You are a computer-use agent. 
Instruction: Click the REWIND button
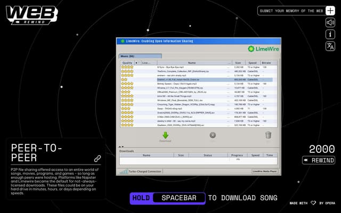pos(319,160)
